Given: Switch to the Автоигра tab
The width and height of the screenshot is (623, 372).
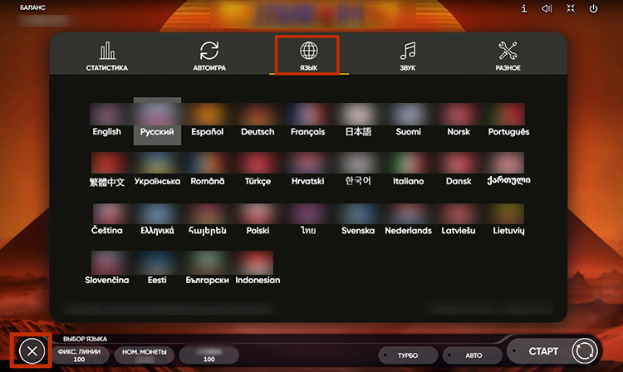Looking at the screenshot, I should 209,56.
